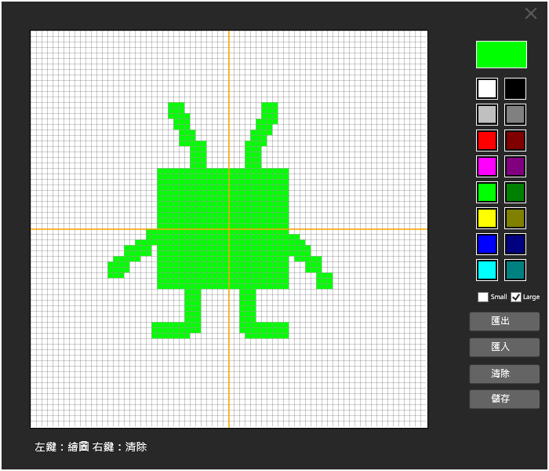Select the black color swatch
The width and height of the screenshot is (549, 471).
point(515,89)
